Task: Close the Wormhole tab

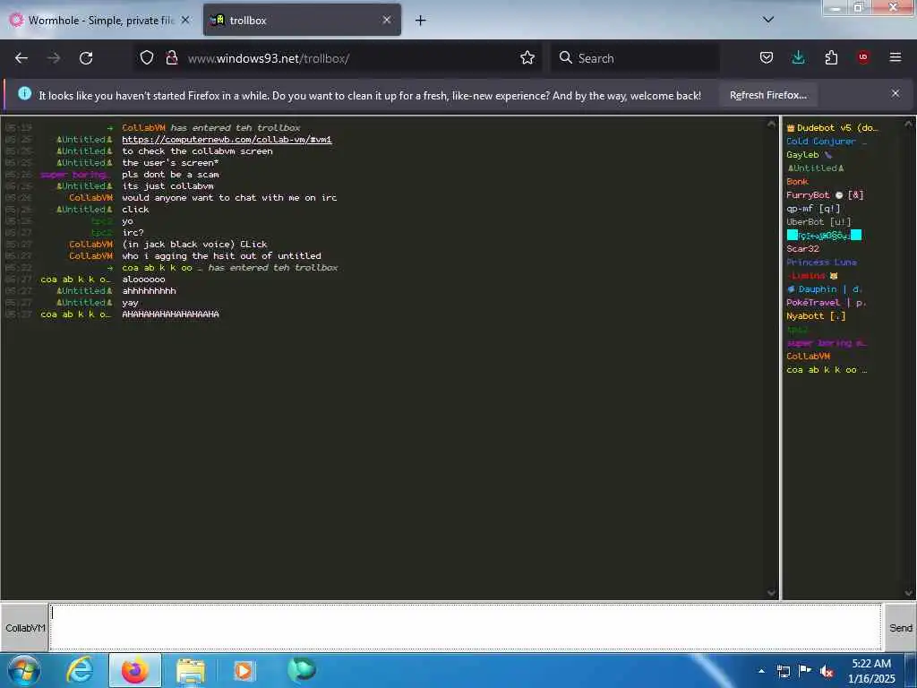Action: (x=185, y=20)
